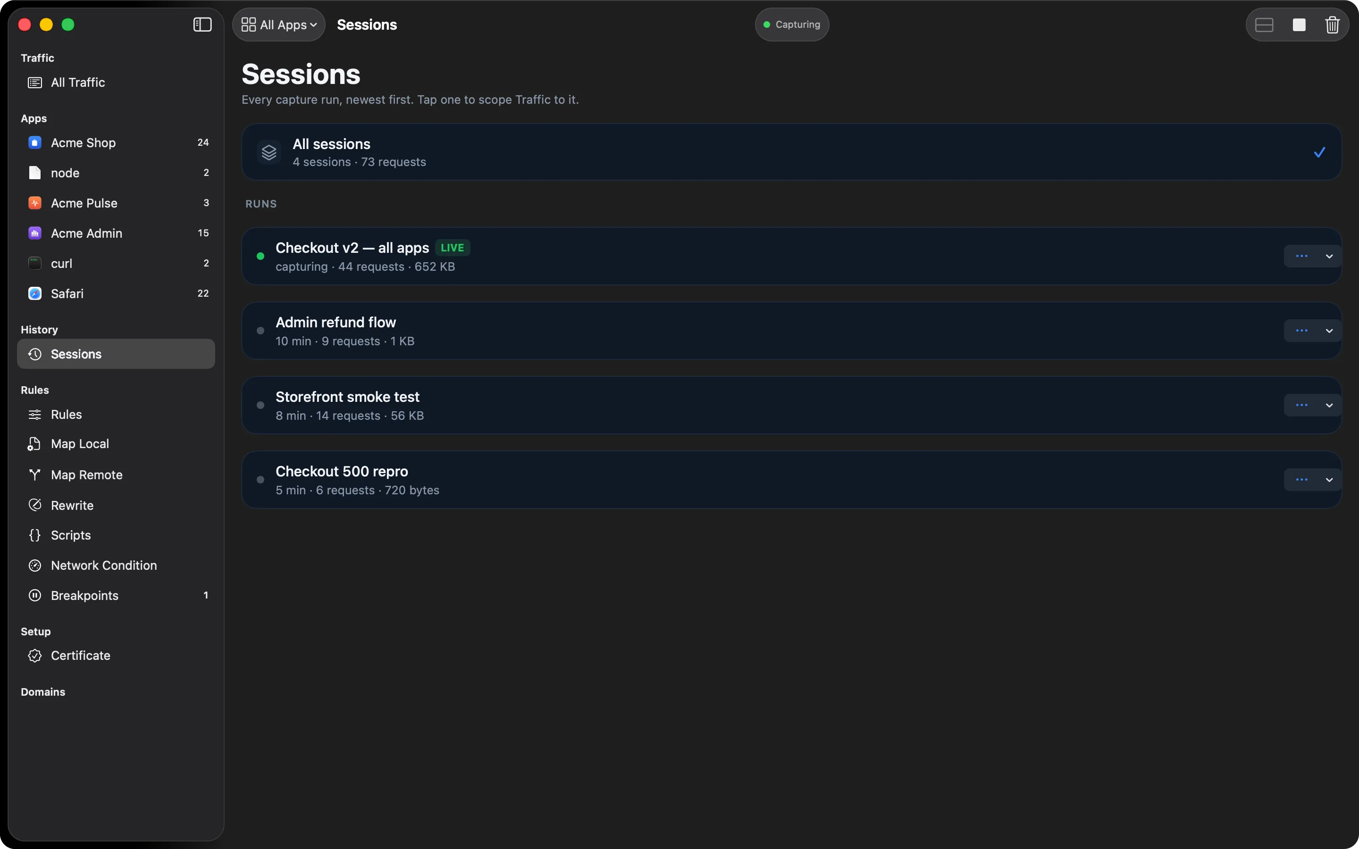The image size is (1359, 849).
Task: Switch to the split pane layout icon
Action: [1264, 25]
